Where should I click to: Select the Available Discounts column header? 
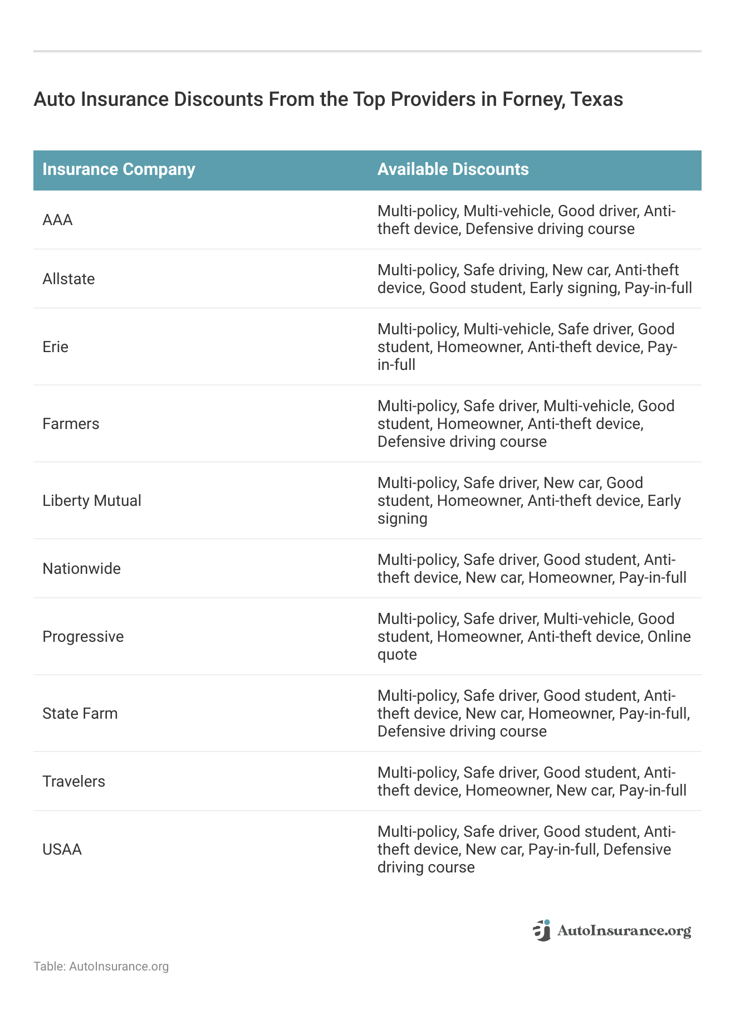pyautogui.click(x=453, y=169)
